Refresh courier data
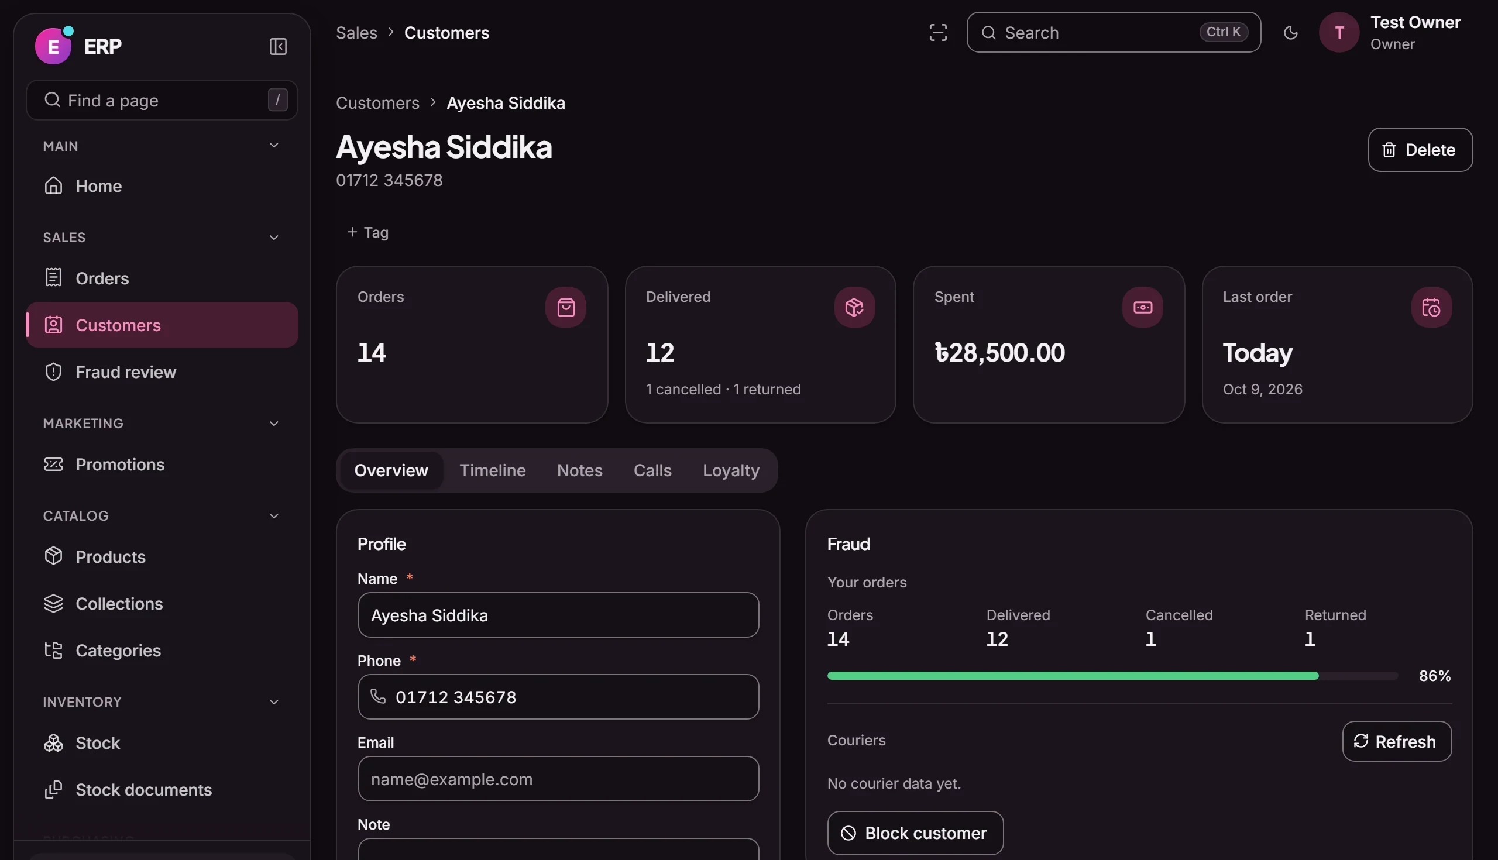 [1396, 741]
